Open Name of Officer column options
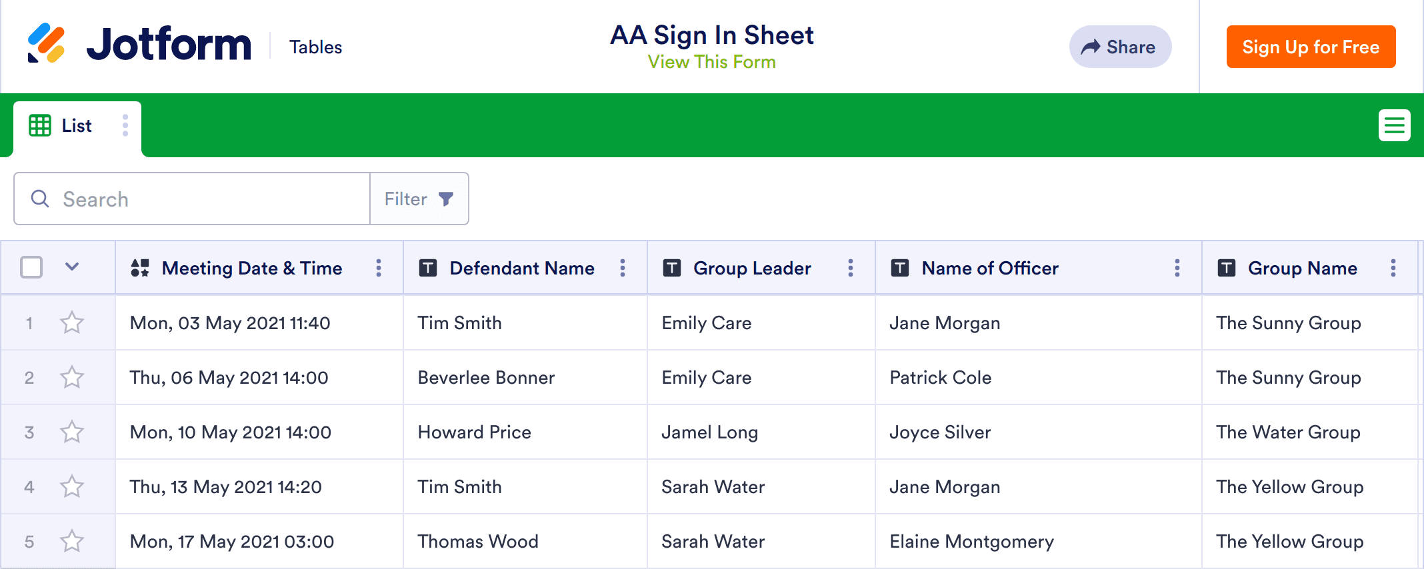 pos(1177,268)
